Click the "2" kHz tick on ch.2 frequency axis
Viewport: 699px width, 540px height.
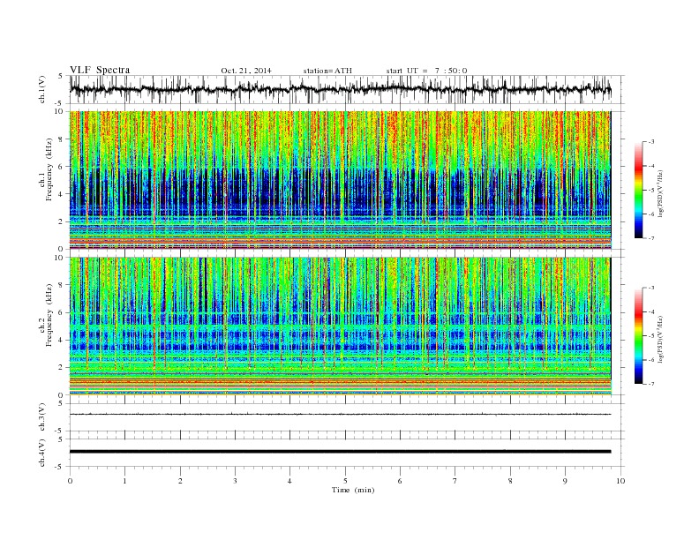(x=63, y=368)
